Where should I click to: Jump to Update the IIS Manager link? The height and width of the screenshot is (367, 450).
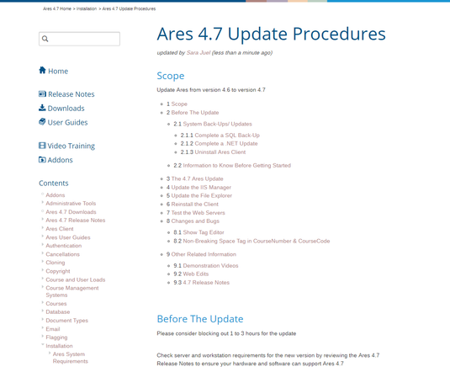coord(201,187)
